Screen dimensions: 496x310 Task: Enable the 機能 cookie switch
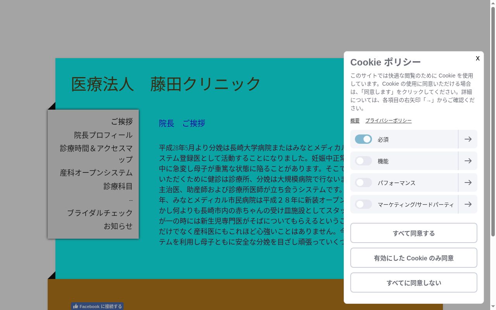click(363, 161)
